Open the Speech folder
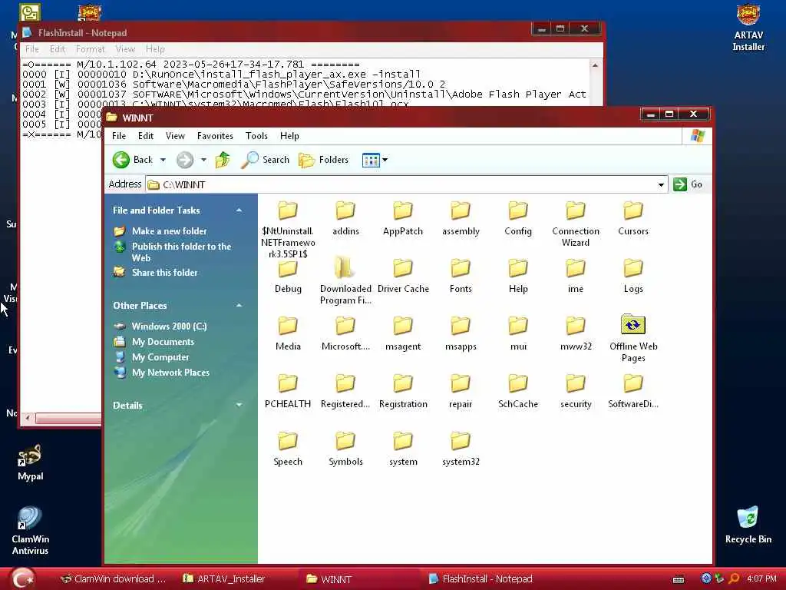Viewport: 786px width, 590px height. pos(288,449)
